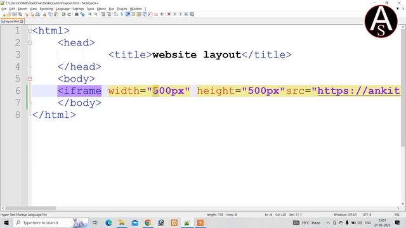Click the Cut scissors icon
The width and height of the screenshot is (406, 228).
[x=44, y=14]
